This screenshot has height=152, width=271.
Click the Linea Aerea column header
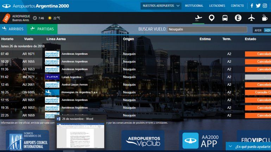tap(56, 39)
